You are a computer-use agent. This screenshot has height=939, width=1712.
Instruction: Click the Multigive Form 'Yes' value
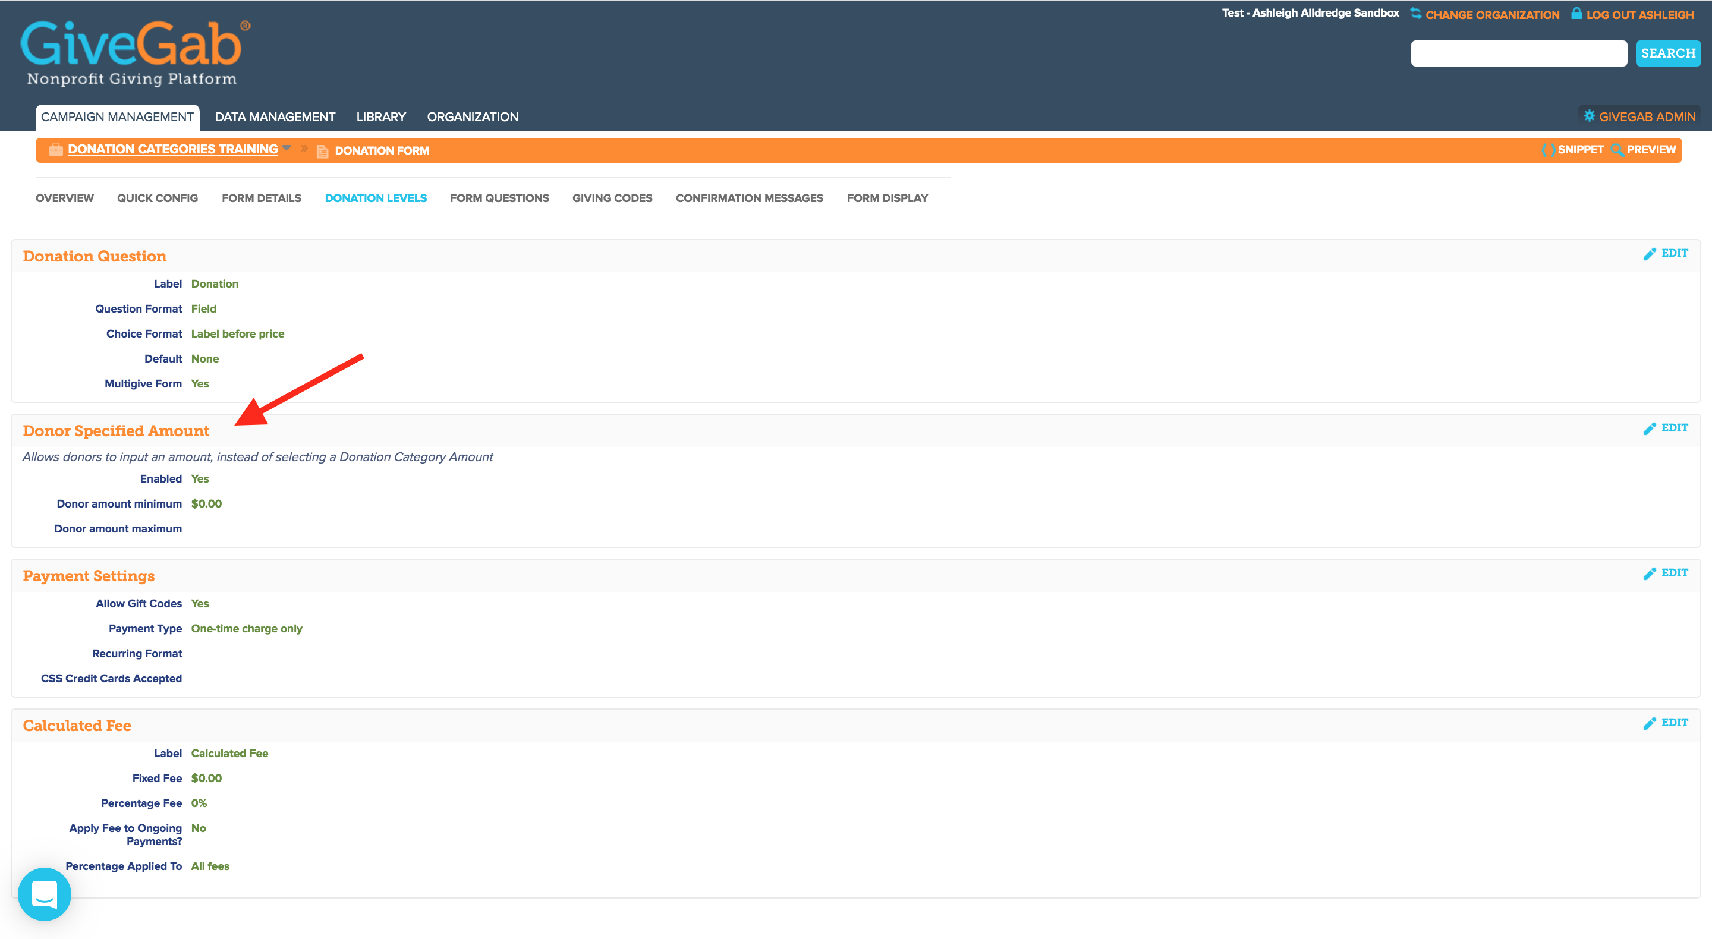point(199,383)
